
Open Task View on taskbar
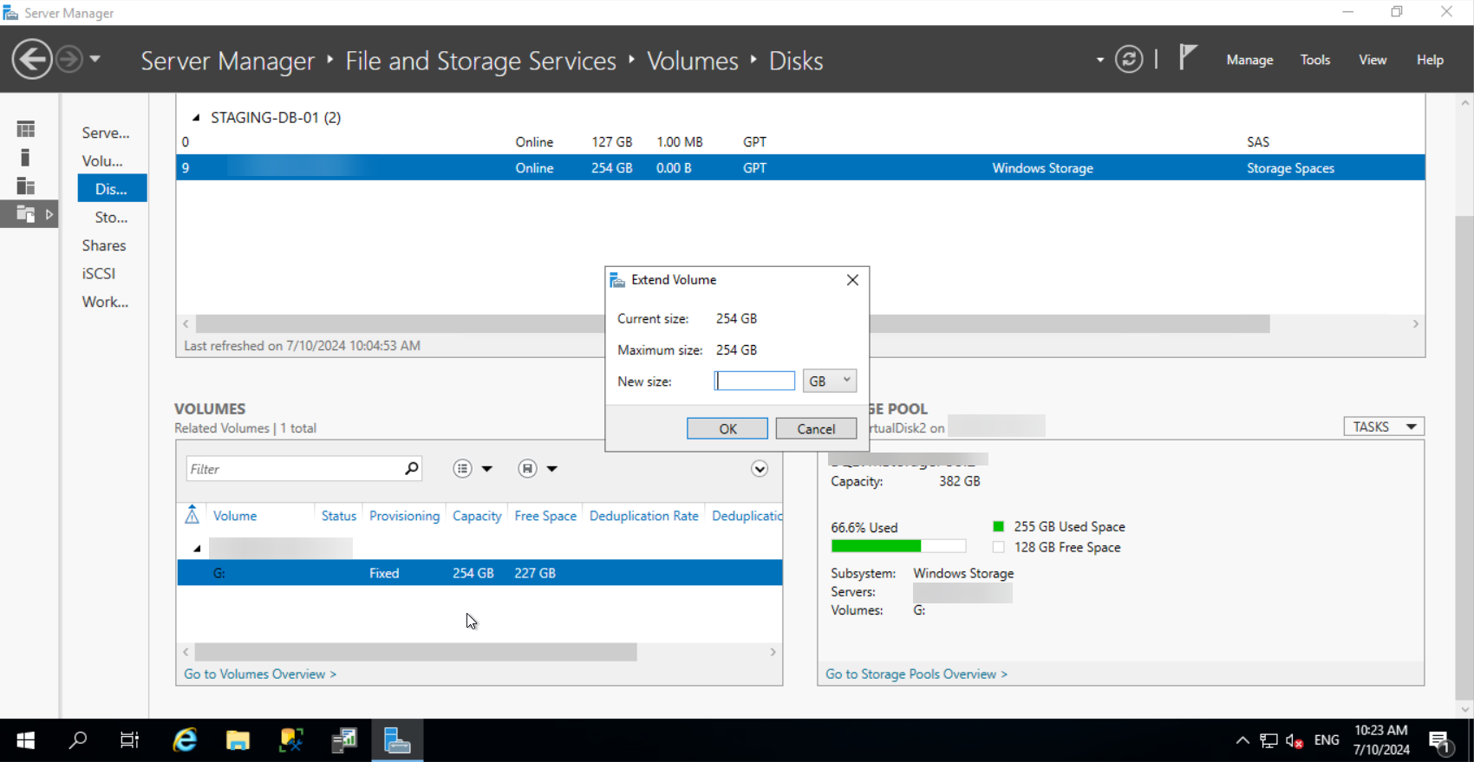pos(130,740)
